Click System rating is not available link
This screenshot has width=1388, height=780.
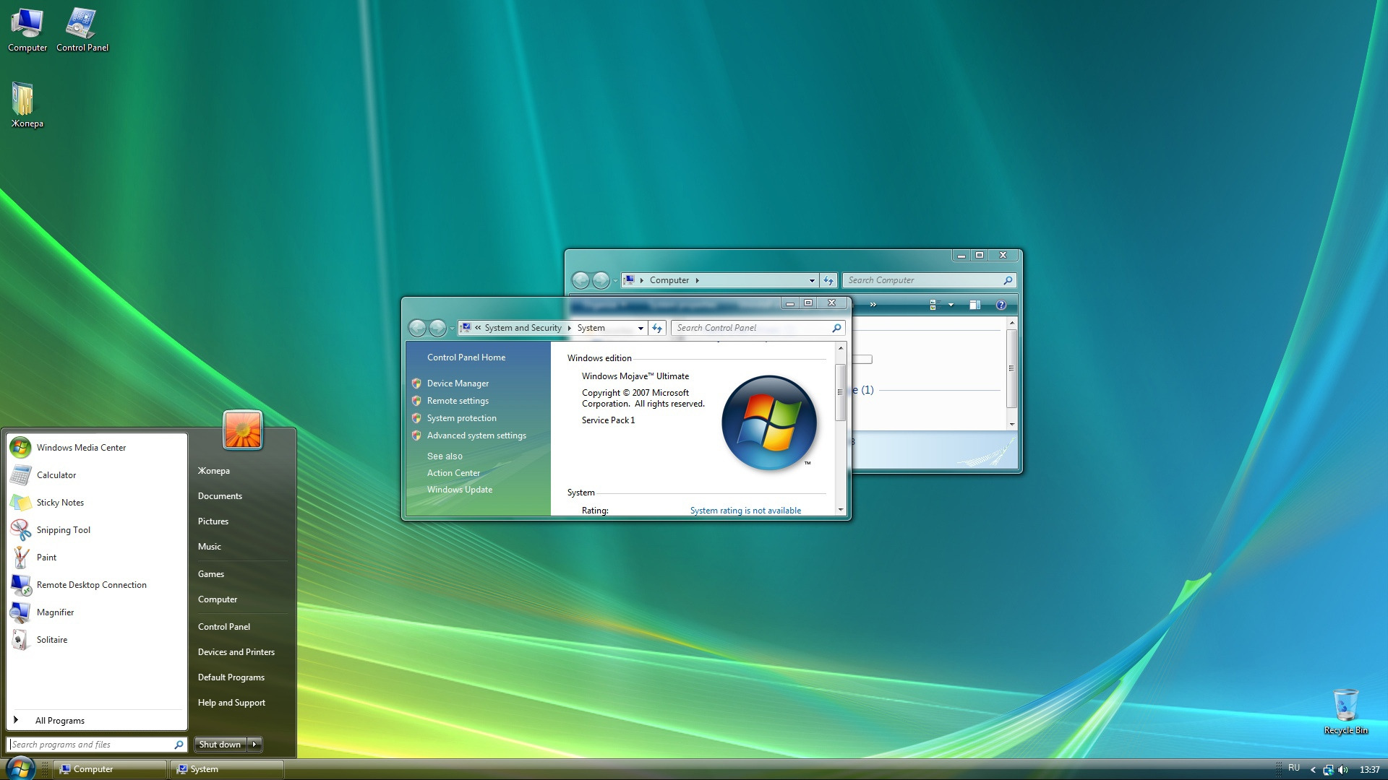click(x=745, y=511)
